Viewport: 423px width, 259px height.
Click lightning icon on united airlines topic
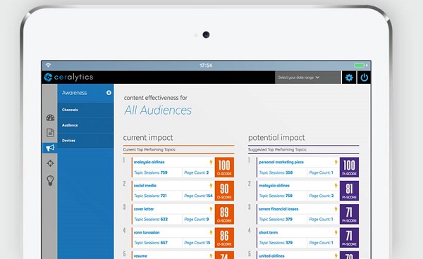(336, 255)
